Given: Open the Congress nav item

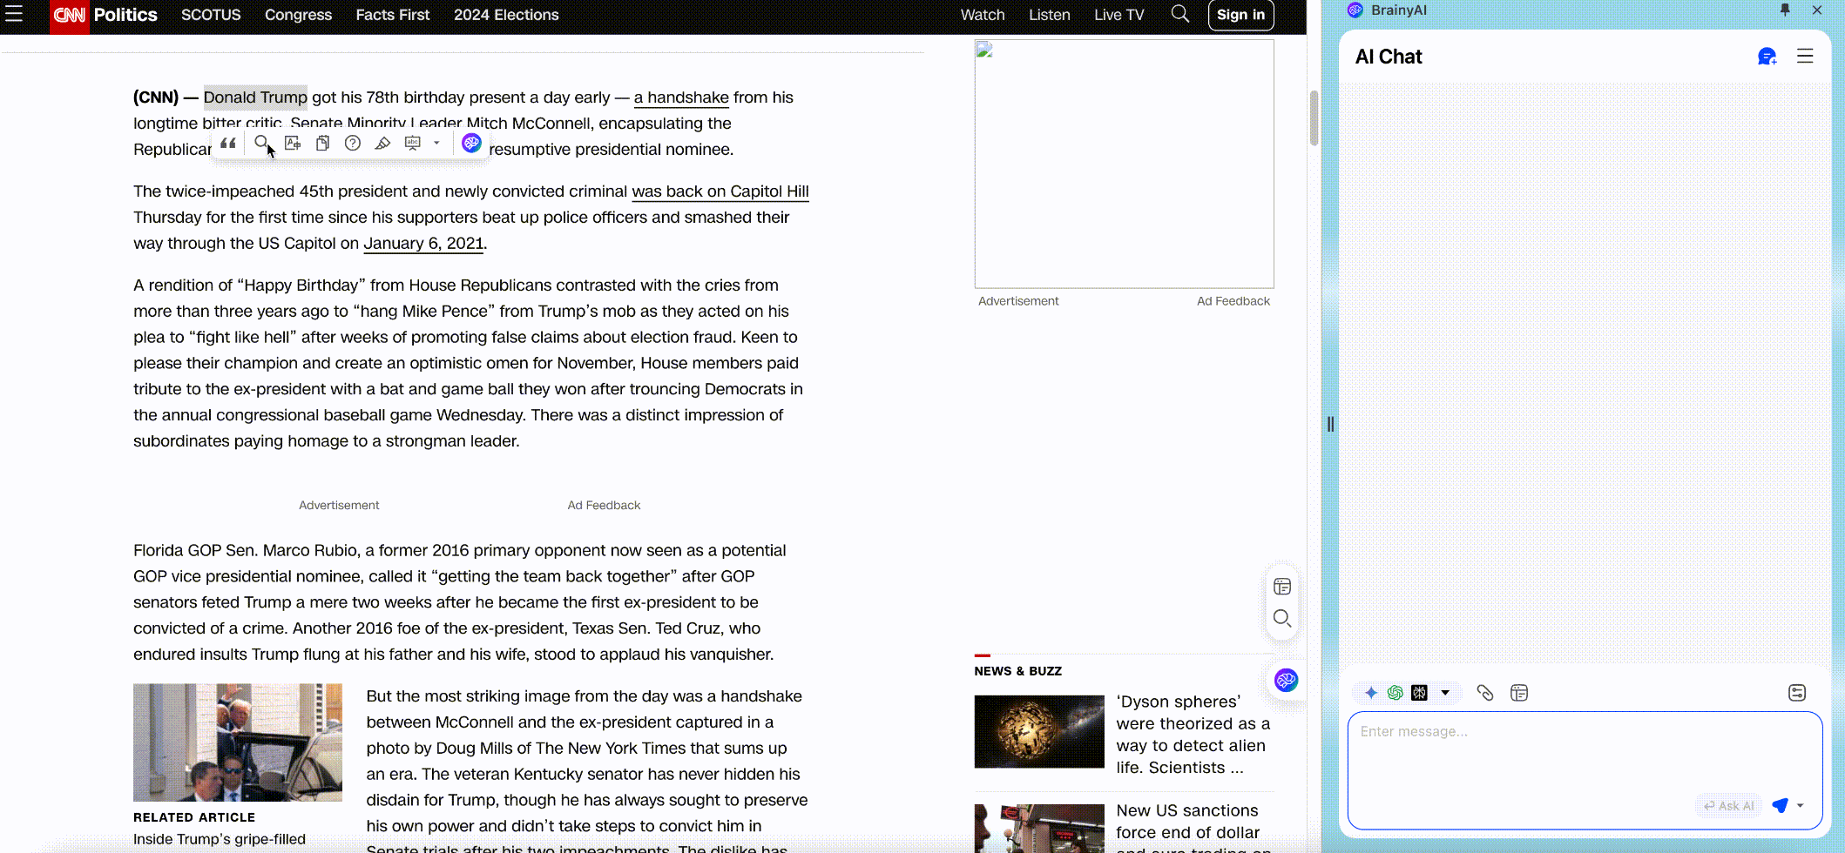Looking at the screenshot, I should 298,15.
